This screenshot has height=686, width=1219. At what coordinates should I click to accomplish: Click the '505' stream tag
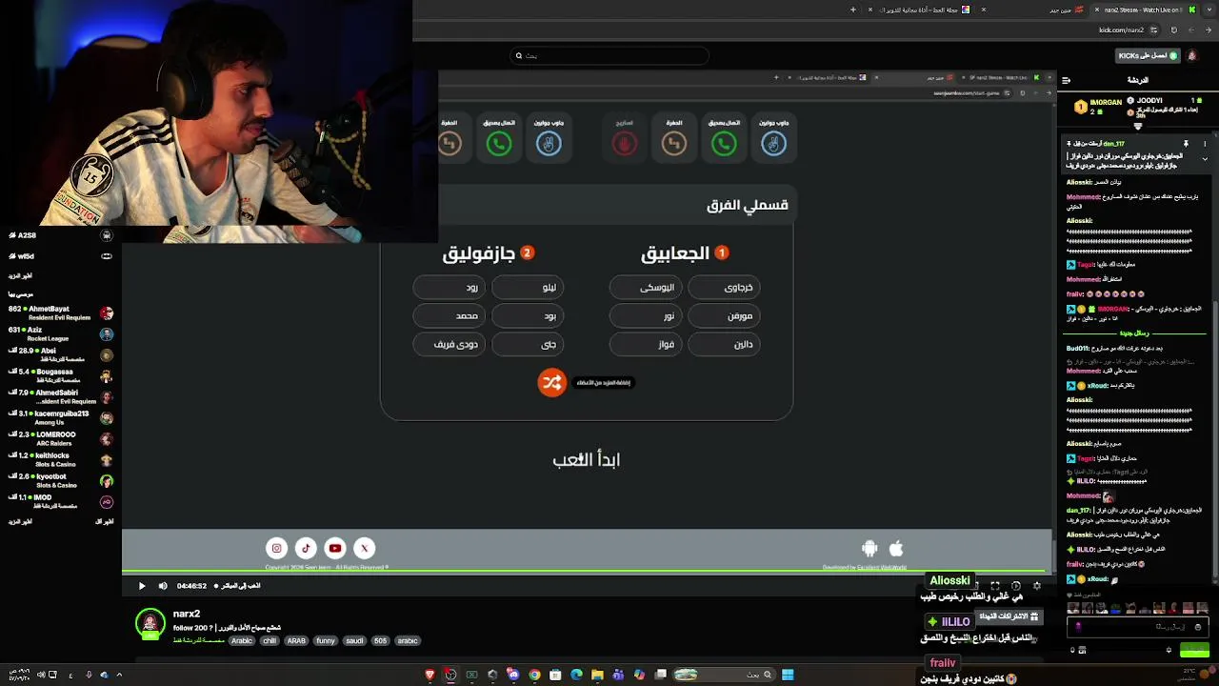[380, 641]
